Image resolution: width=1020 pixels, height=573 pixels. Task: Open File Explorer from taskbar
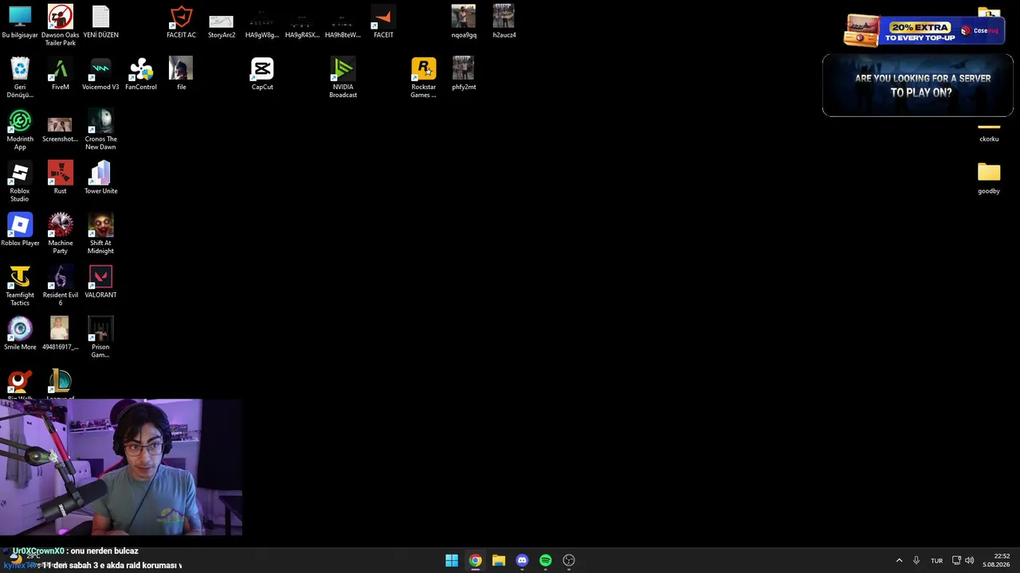click(499, 560)
